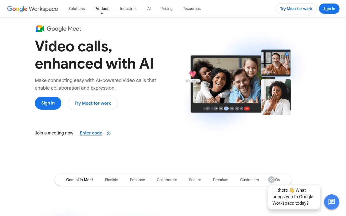Open the Resources menu
The height and width of the screenshot is (216, 346).
tap(192, 9)
